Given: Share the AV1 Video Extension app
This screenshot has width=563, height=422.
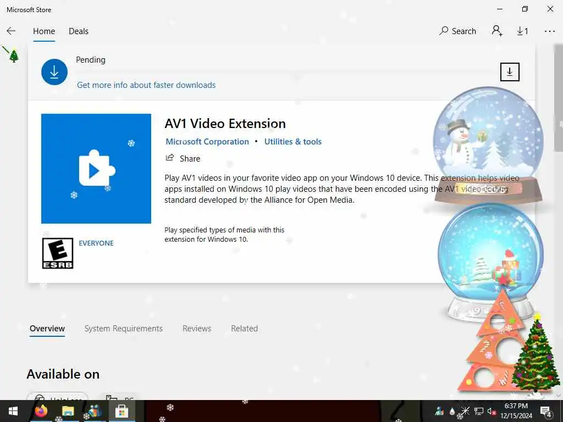Looking at the screenshot, I should point(183,158).
